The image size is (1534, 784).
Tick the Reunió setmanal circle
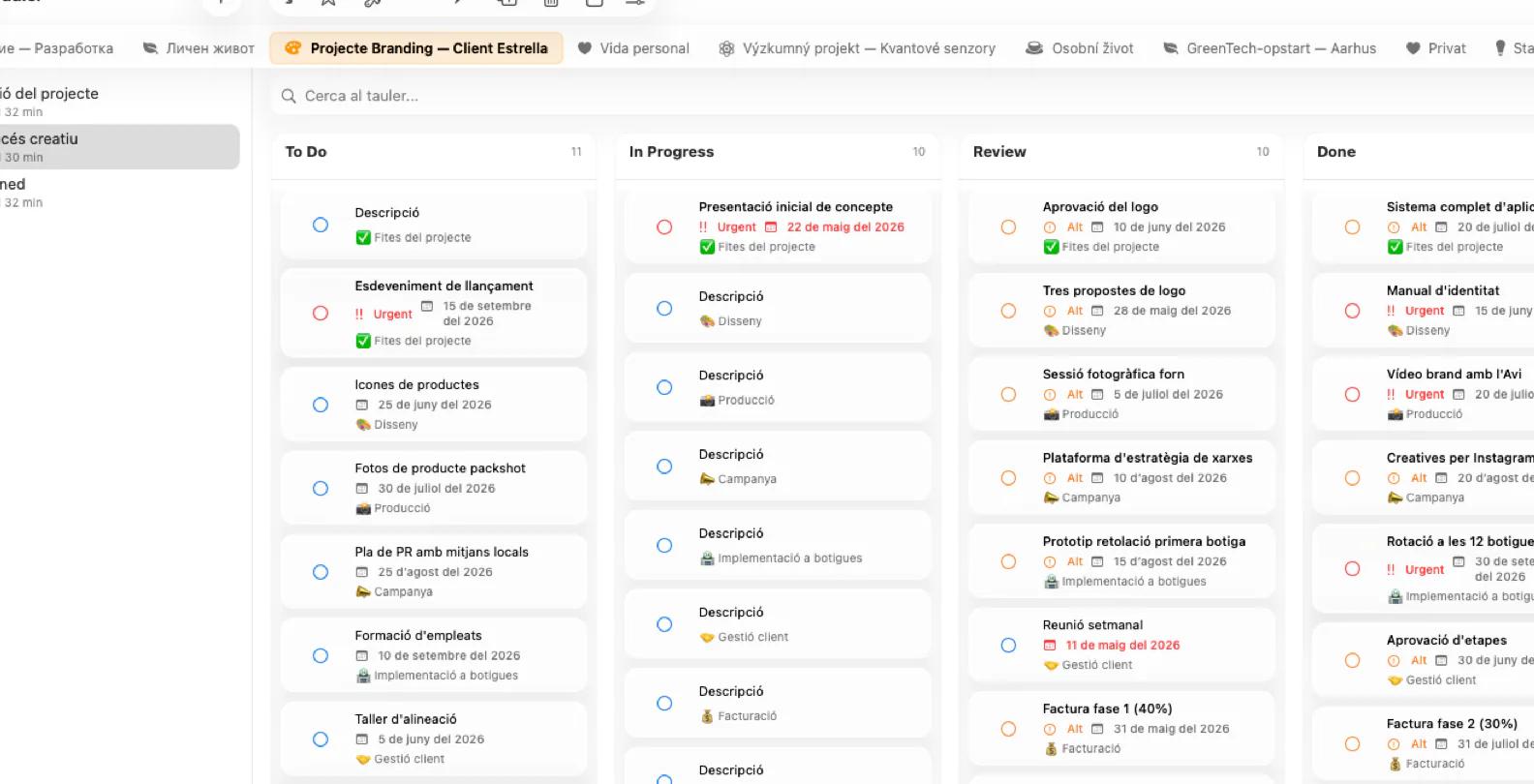point(1008,646)
